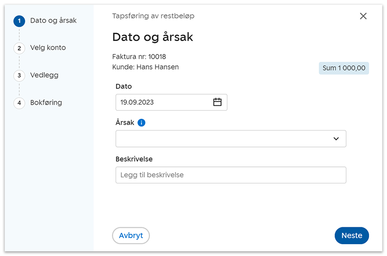Go to the Velg konto step label
387x256 pixels.
pyautogui.click(x=48, y=48)
